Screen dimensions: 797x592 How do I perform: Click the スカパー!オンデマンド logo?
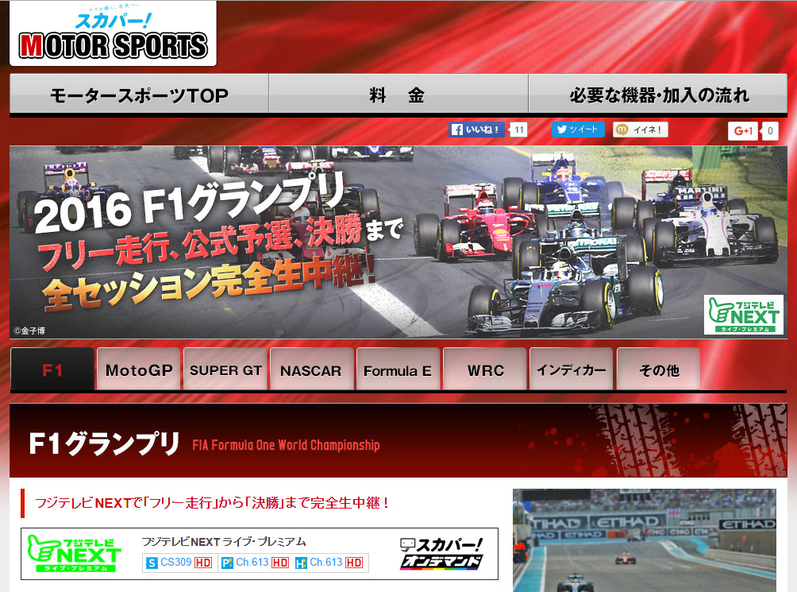[441, 553]
